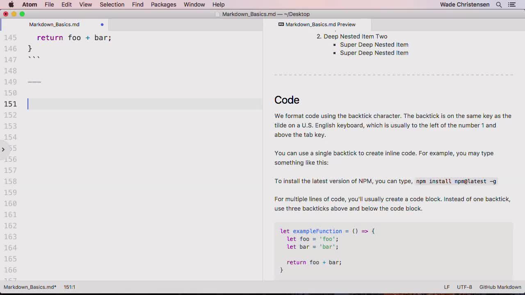Open the Packages menu

point(163,5)
